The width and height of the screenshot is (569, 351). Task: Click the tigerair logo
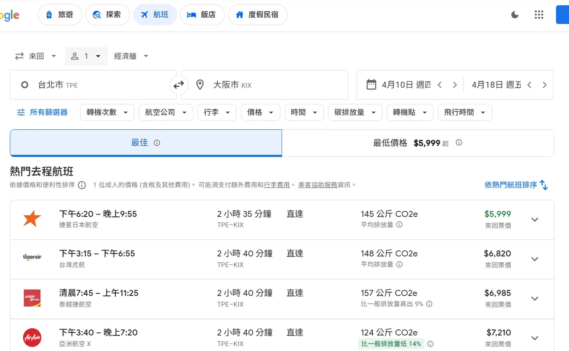tap(32, 257)
